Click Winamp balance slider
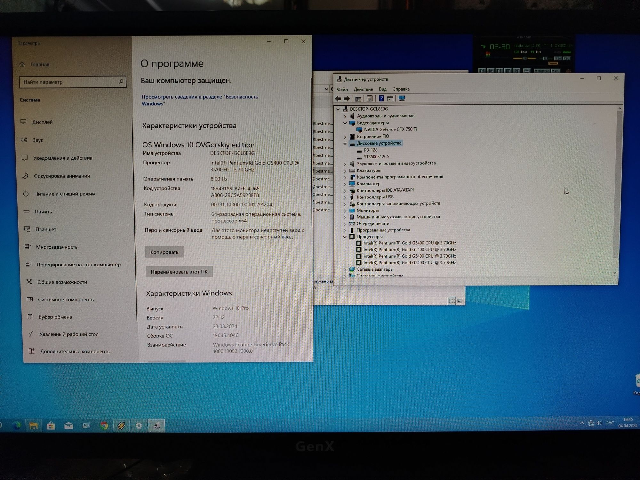640x480 pixels. coord(546,59)
